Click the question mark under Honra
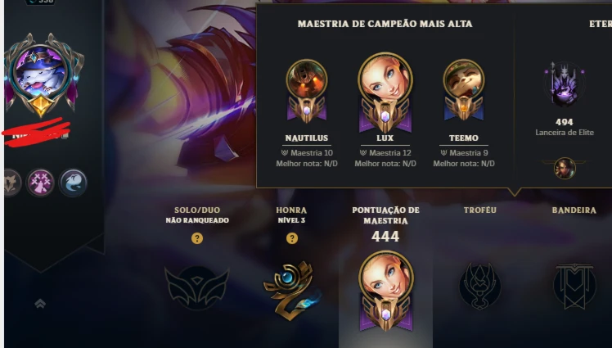612x348 pixels. [x=291, y=238]
